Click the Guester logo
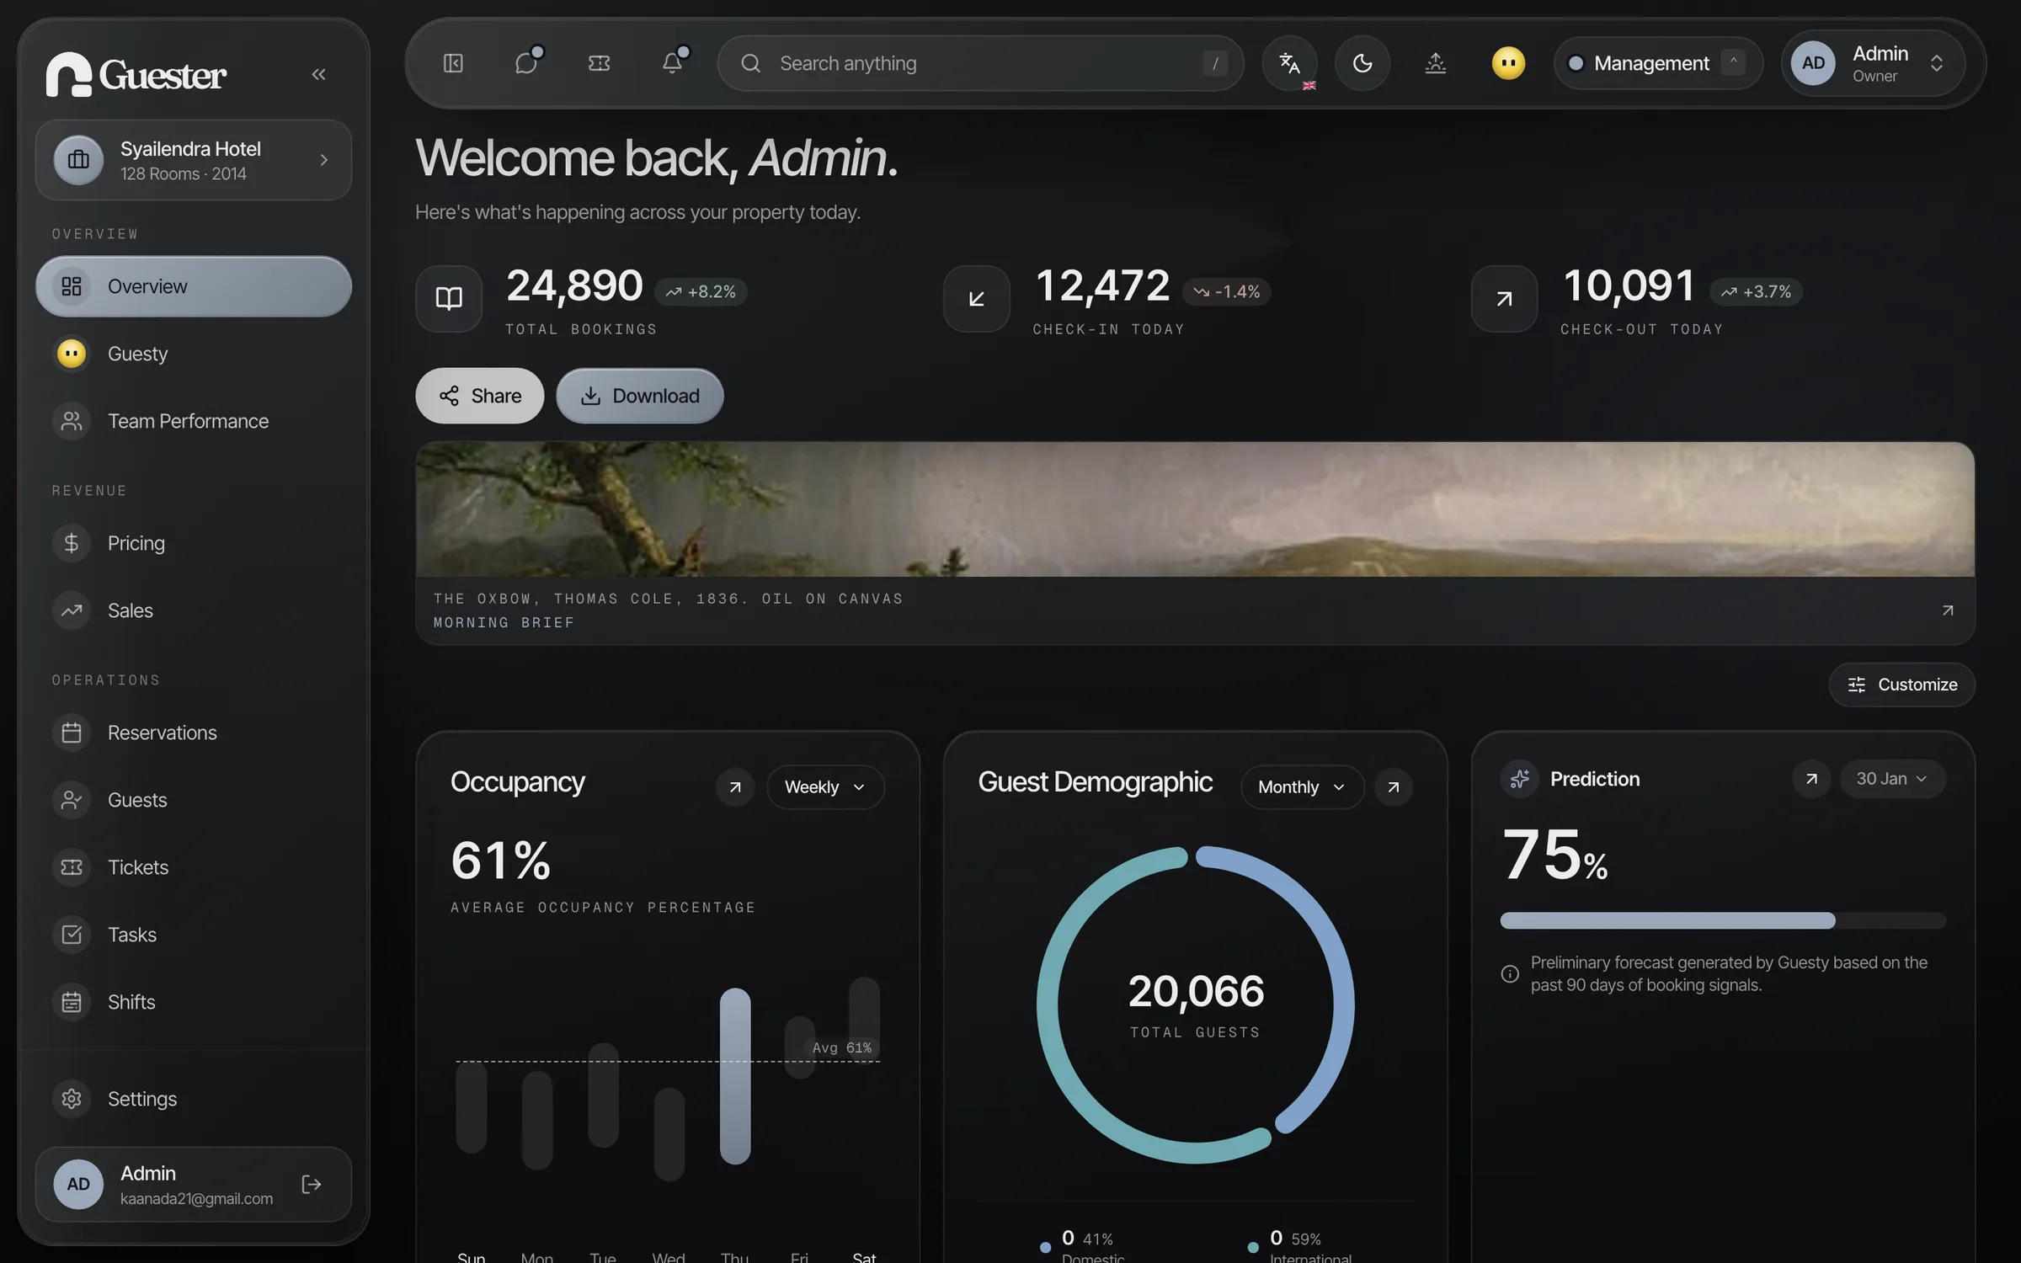The image size is (2021, 1263). coord(136,74)
